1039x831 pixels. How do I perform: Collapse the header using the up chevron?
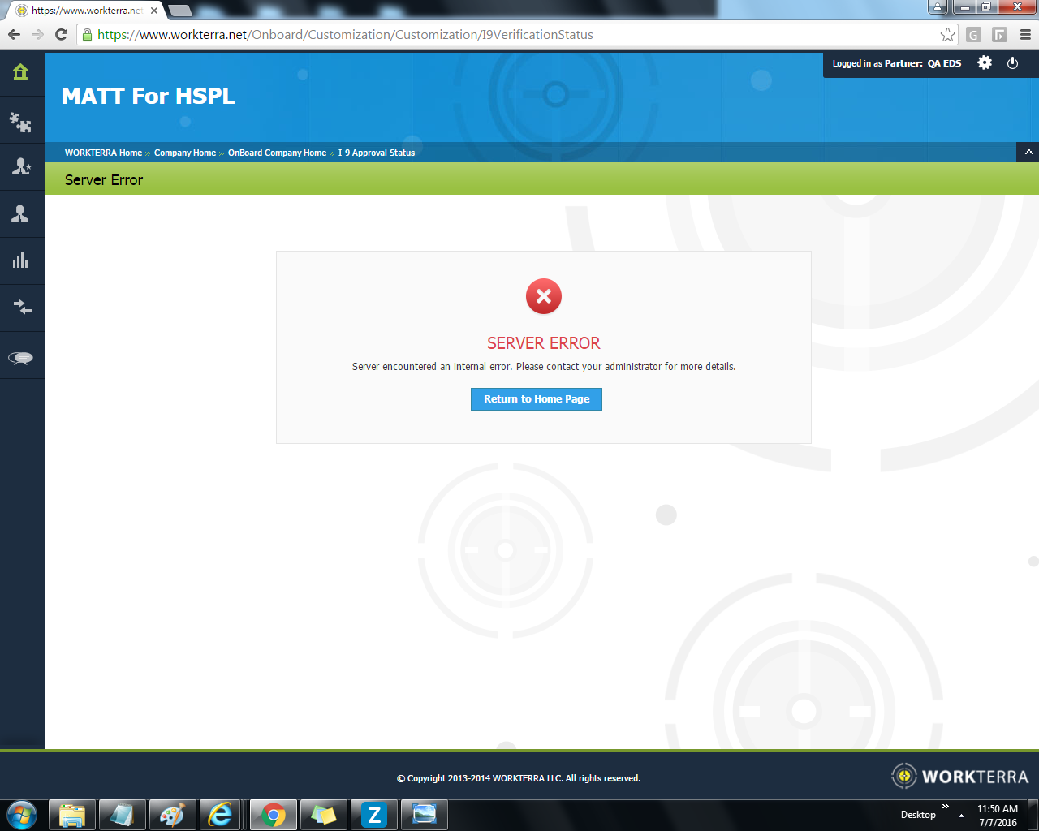(1028, 153)
